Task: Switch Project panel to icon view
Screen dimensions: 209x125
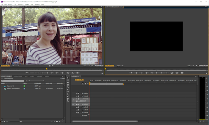Action: coord(4,121)
